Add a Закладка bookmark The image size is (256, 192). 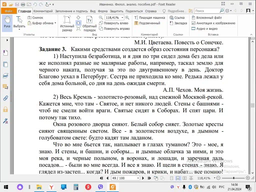[x=178, y=23]
